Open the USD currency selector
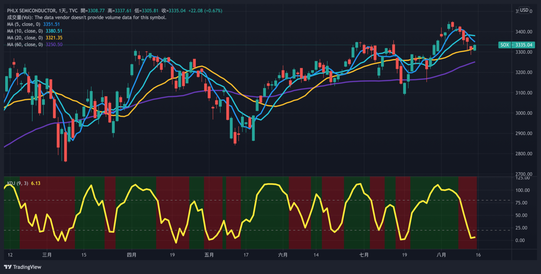 [524, 10]
